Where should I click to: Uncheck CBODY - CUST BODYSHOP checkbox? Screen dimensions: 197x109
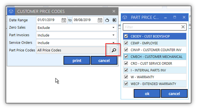click(126, 36)
